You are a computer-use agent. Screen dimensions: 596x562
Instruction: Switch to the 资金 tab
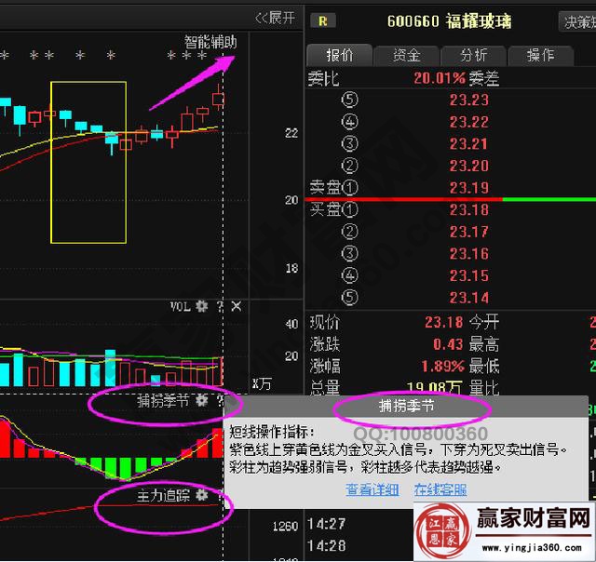tap(406, 56)
